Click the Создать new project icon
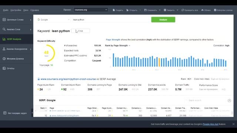 click(114, 10)
